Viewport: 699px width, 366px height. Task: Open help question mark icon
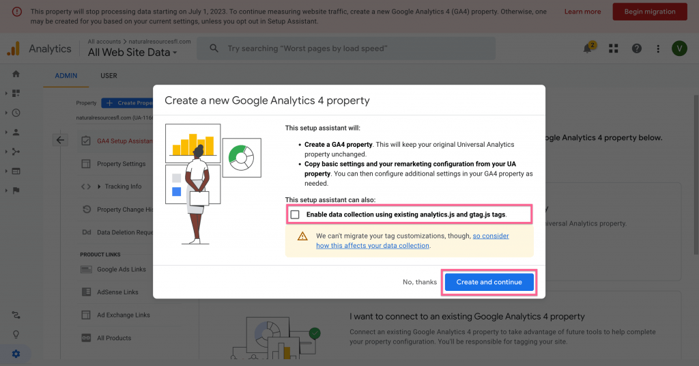pos(637,48)
